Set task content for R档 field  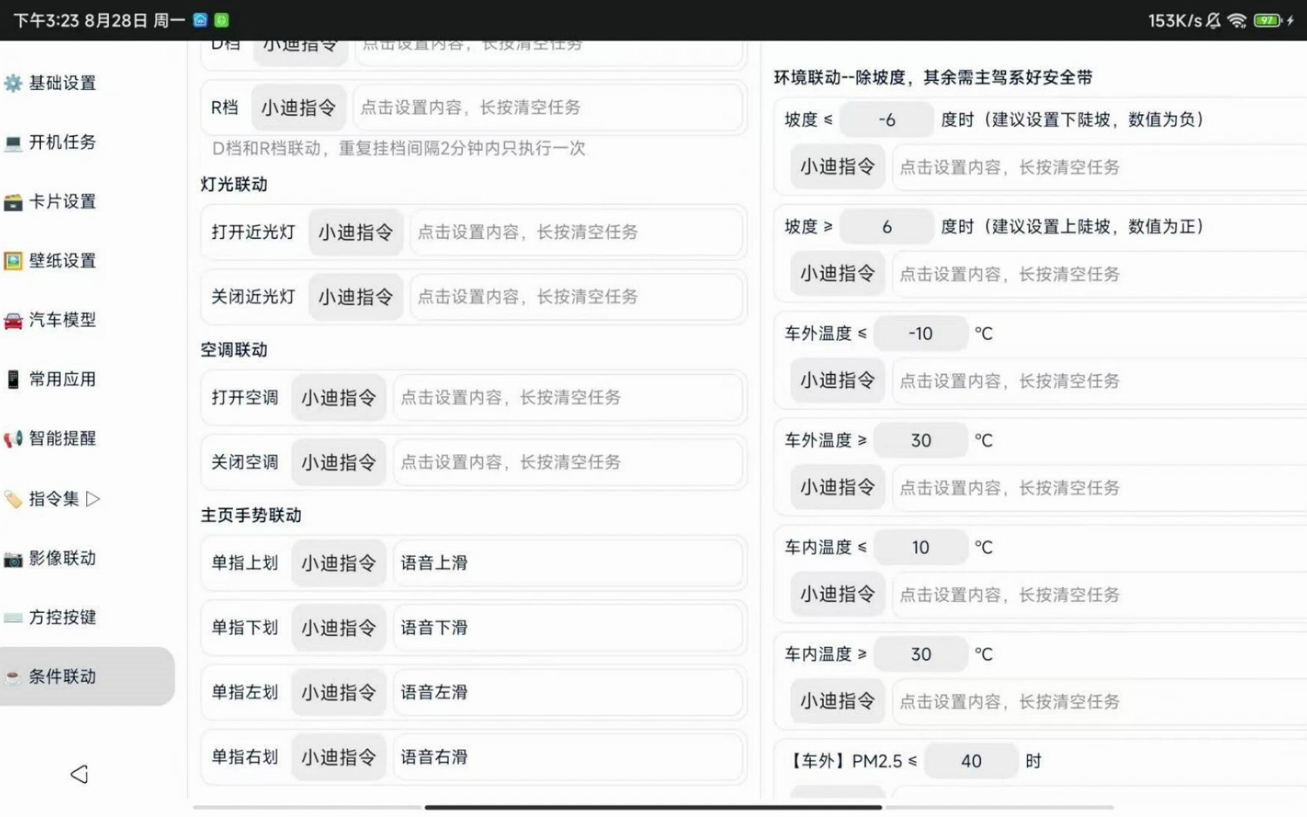tap(548, 107)
